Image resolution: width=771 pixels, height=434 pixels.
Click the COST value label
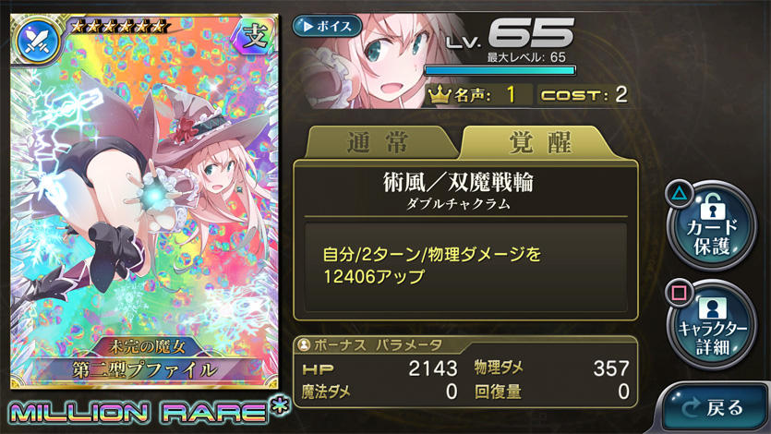584,94
